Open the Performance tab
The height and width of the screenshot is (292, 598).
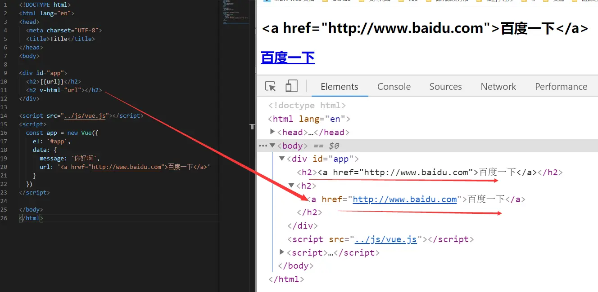coord(561,87)
